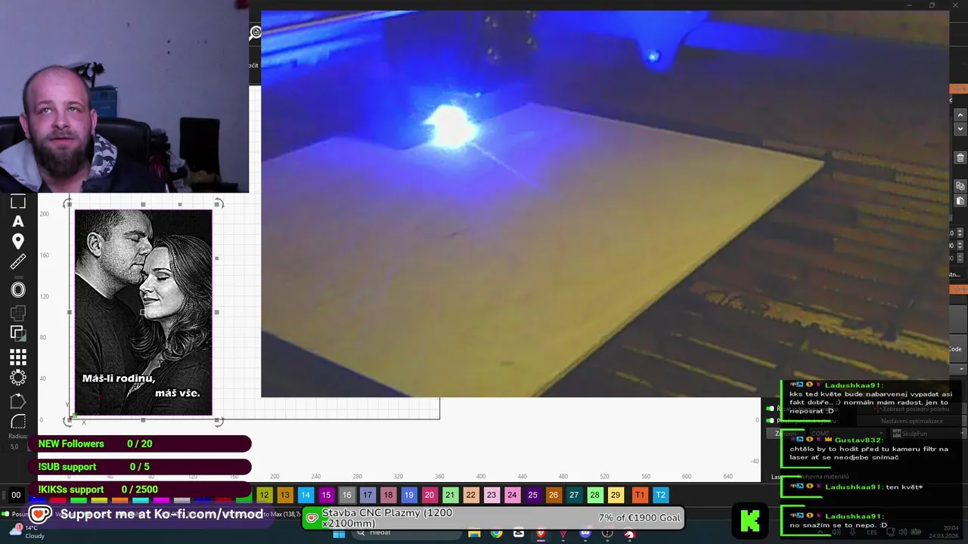Select color swatch 14
Viewport: 968px width, 544px height.
tap(305, 495)
